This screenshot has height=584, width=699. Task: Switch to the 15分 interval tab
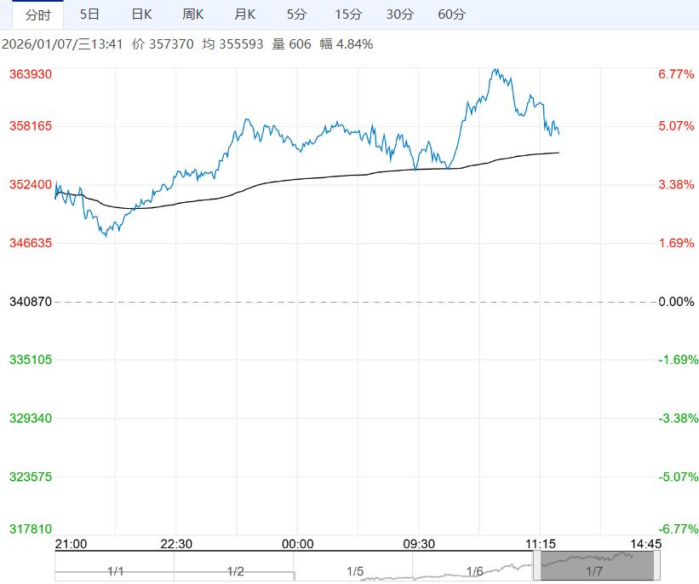pos(348,14)
